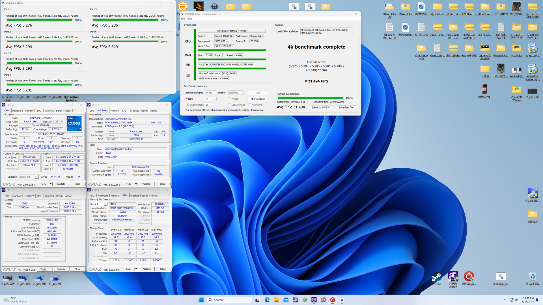
Task: Click the red OCSnap taskbar icon
Action: click(333, 300)
